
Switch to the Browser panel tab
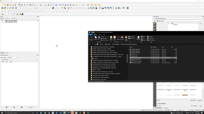tap(3, 53)
